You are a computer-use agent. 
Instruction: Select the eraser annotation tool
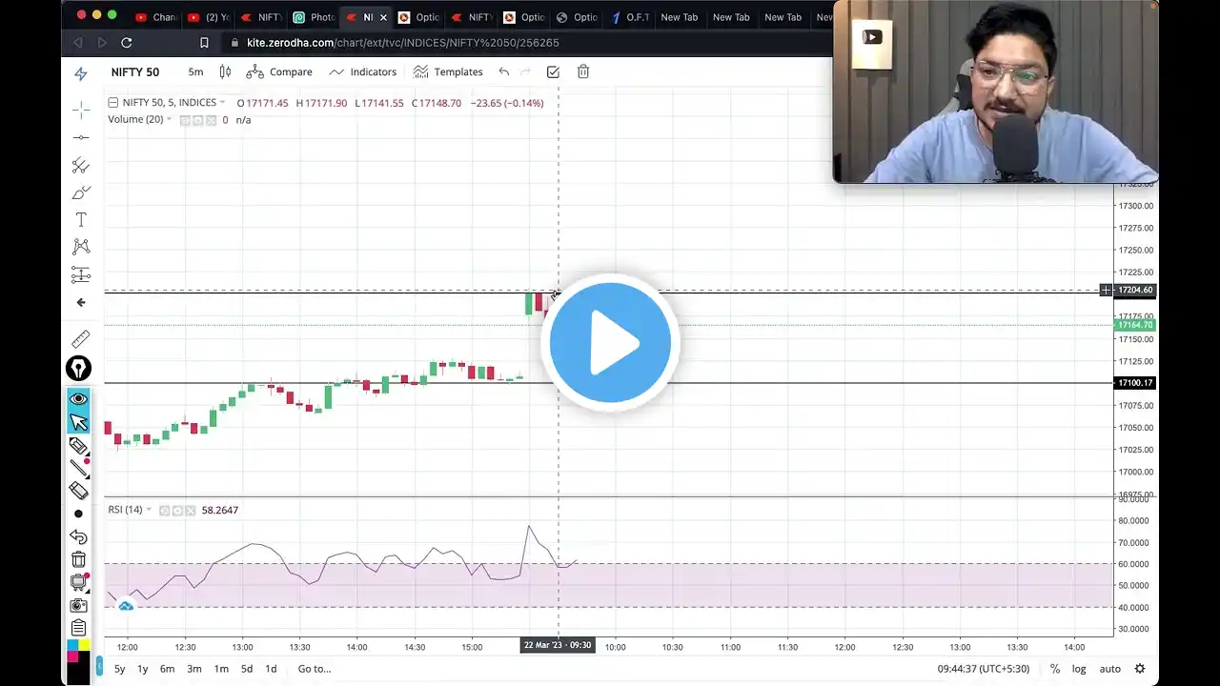click(78, 491)
